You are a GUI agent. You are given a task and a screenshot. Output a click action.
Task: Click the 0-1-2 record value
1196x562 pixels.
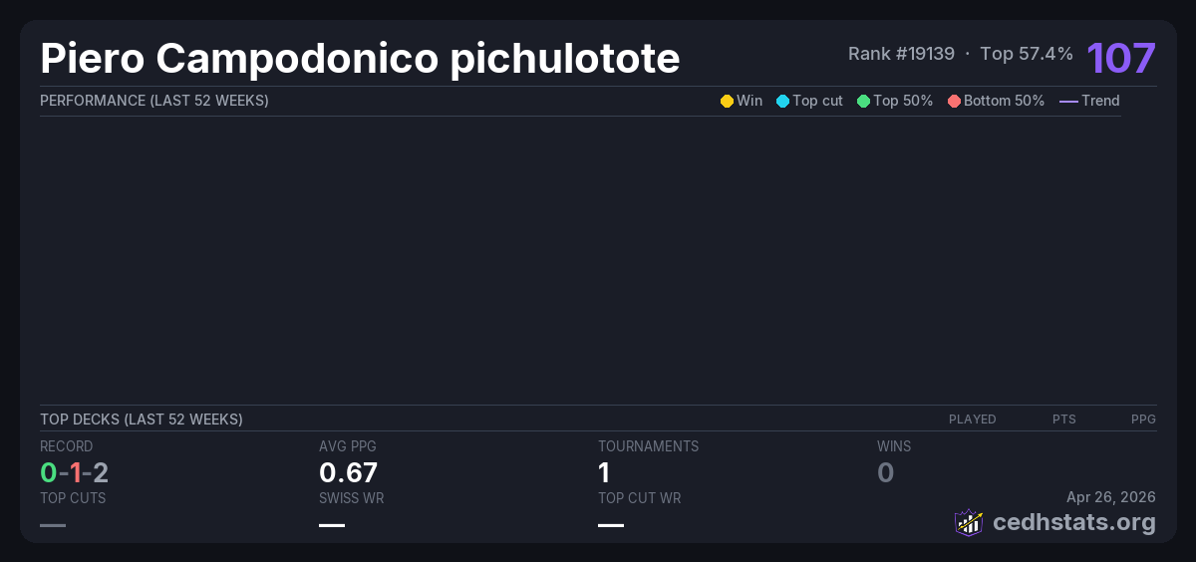pos(74,472)
